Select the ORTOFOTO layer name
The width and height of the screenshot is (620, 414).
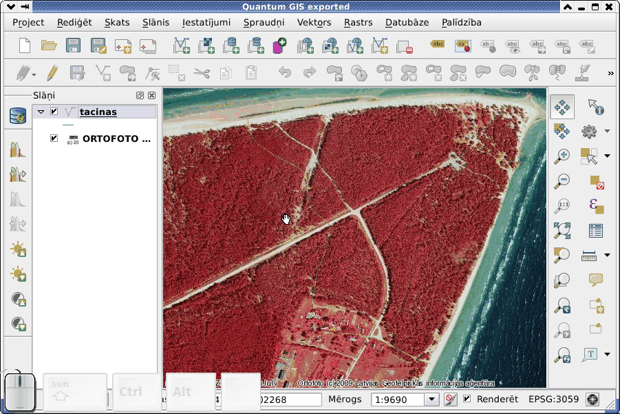(x=116, y=138)
